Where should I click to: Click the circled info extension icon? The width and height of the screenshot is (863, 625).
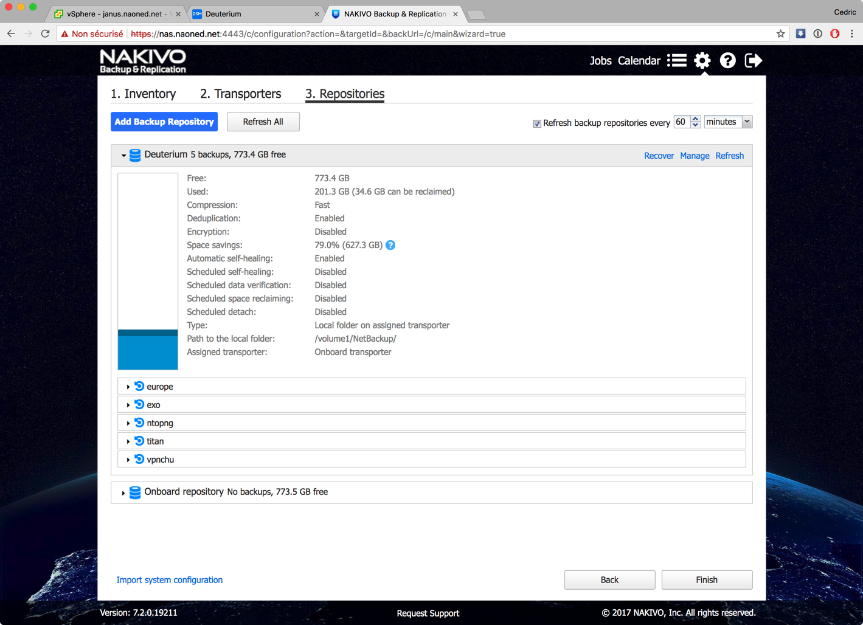pyautogui.click(x=818, y=34)
